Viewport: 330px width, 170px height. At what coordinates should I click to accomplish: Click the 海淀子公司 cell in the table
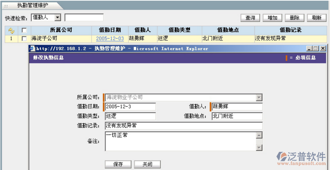pyautogui.click(x=61, y=39)
